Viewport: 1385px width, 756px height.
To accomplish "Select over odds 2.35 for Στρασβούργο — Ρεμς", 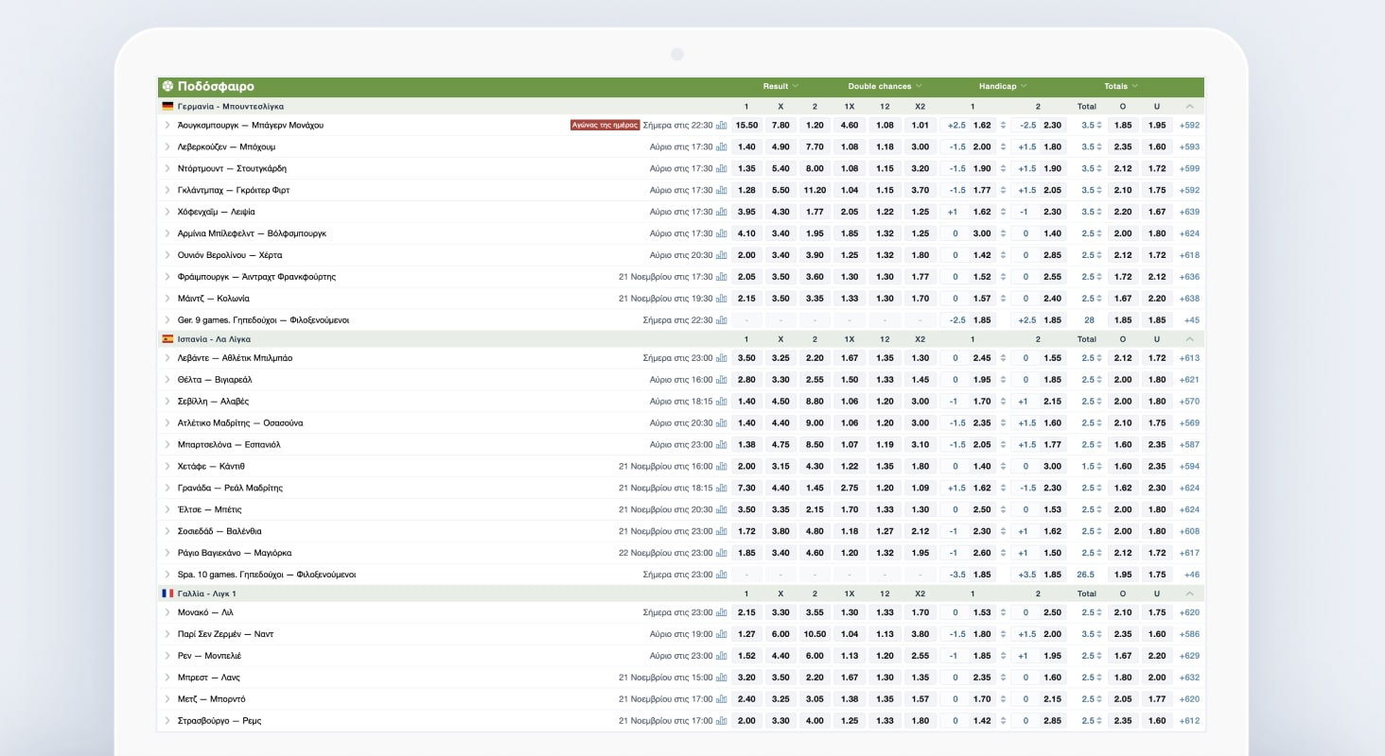I will point(1123,720).
